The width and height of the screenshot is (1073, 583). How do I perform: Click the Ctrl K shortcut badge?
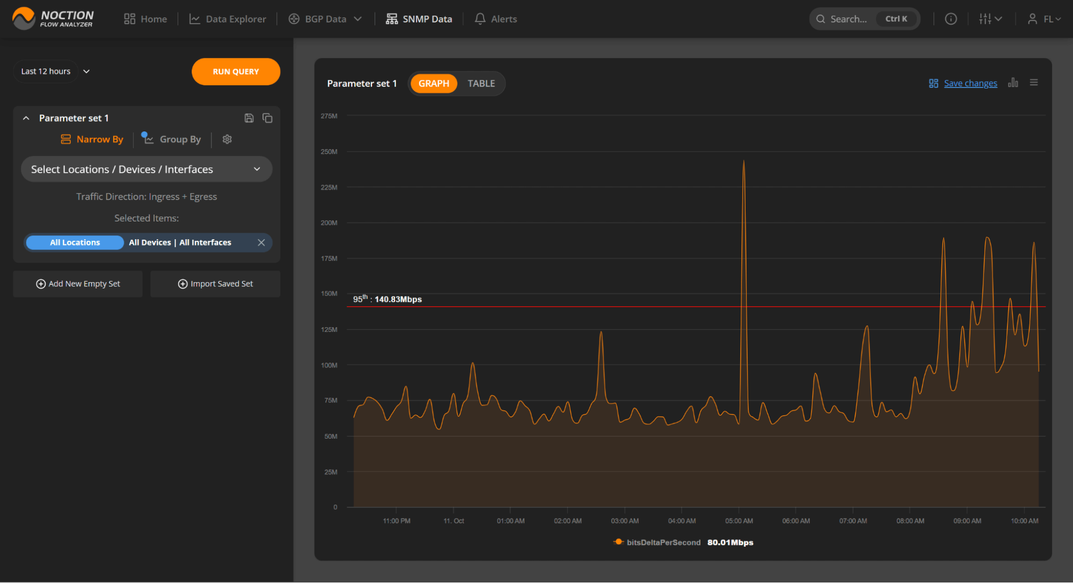pyautogui.click(x=896, y=19)
